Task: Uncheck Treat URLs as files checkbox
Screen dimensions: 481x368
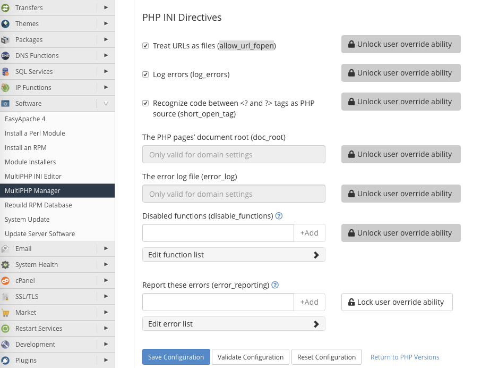Action: (x=145, y=46)
